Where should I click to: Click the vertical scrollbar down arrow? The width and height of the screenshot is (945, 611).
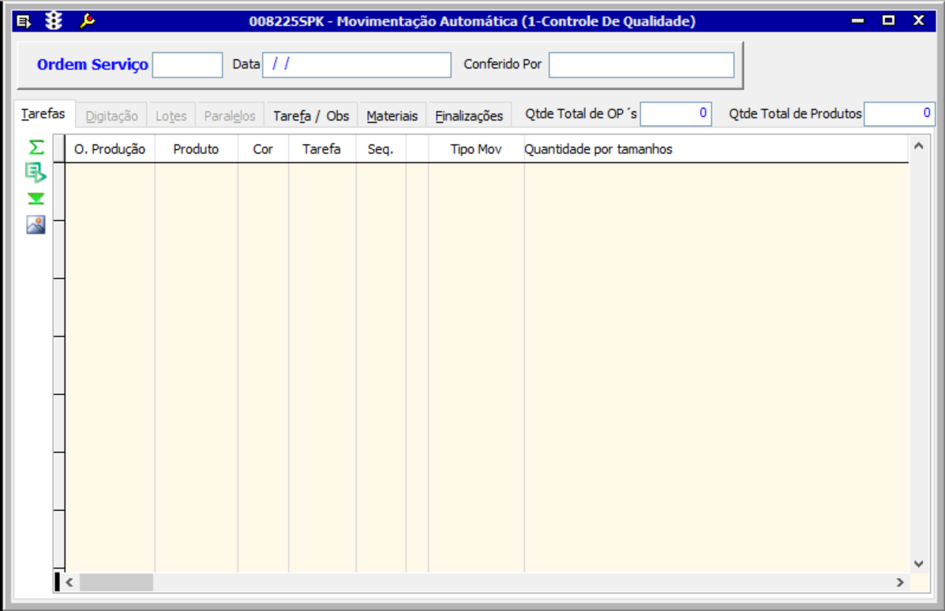[918, 564]
